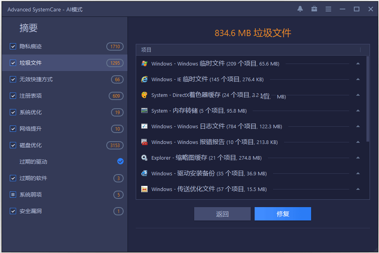
Task: Click the IE 临时文件 browser icon
Action: [x=144, y=79]
